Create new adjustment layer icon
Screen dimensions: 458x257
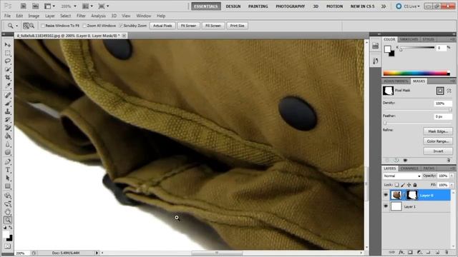[x=419, y=252]
